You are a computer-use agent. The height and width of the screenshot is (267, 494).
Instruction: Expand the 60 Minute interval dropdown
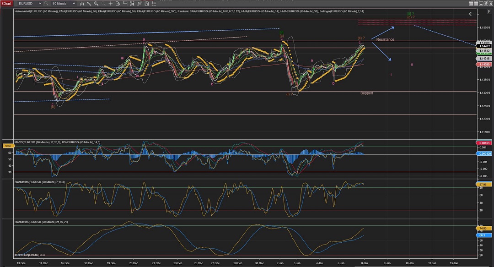(74, 3)
